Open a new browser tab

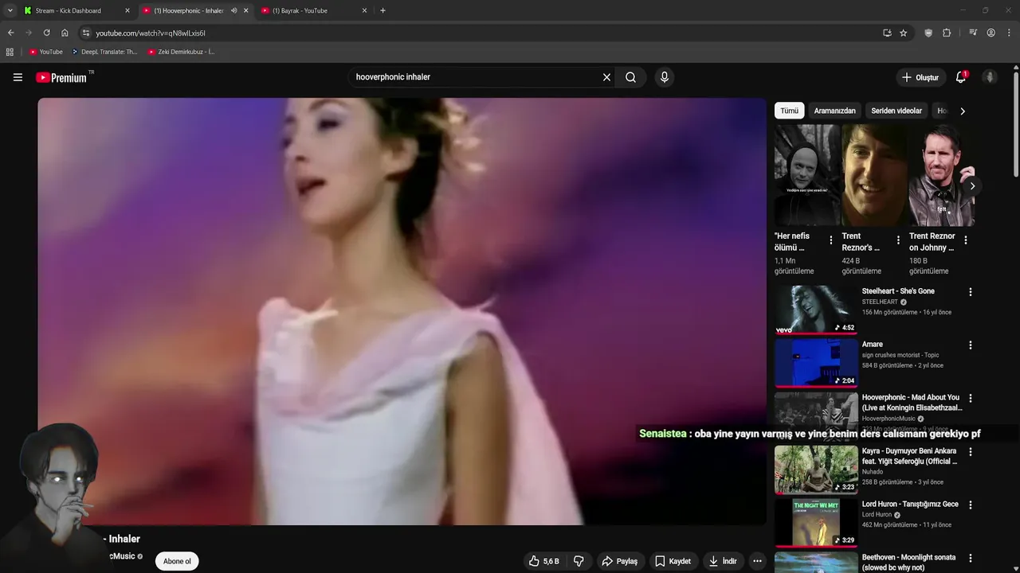[x=382, y=10]
